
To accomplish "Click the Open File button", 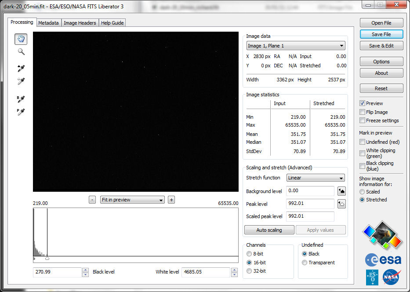I will coord(381,23).
